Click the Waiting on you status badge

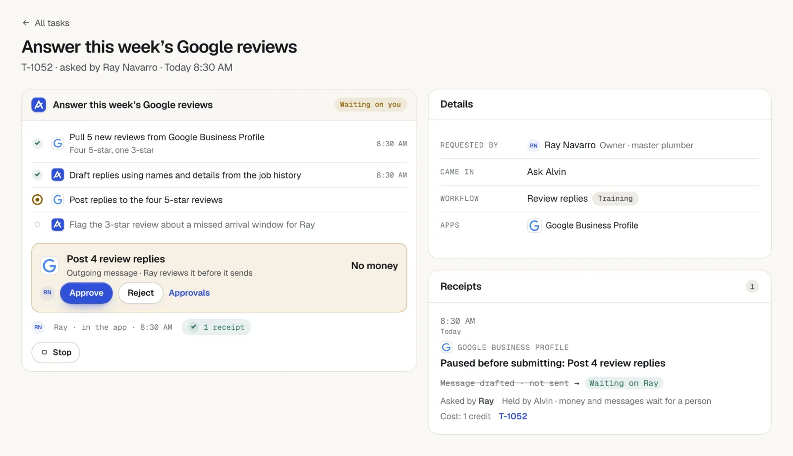(x=370, y=105)
